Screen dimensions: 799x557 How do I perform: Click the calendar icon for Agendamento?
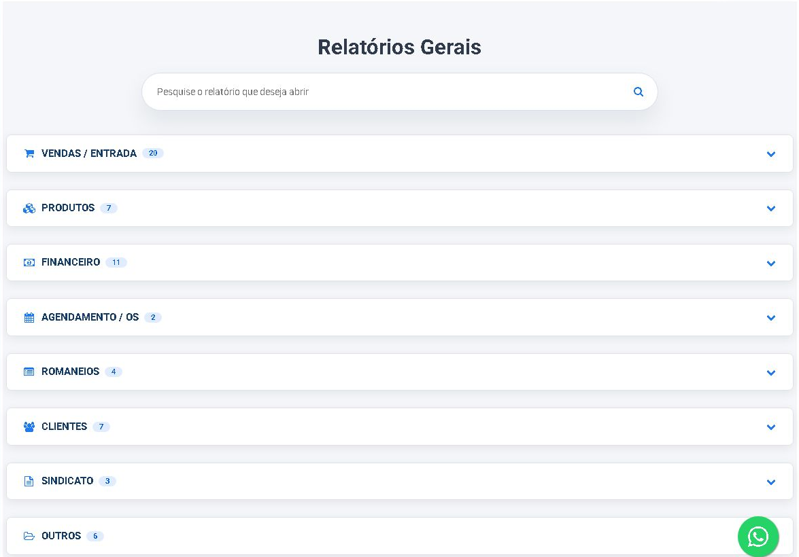[29, 317]
